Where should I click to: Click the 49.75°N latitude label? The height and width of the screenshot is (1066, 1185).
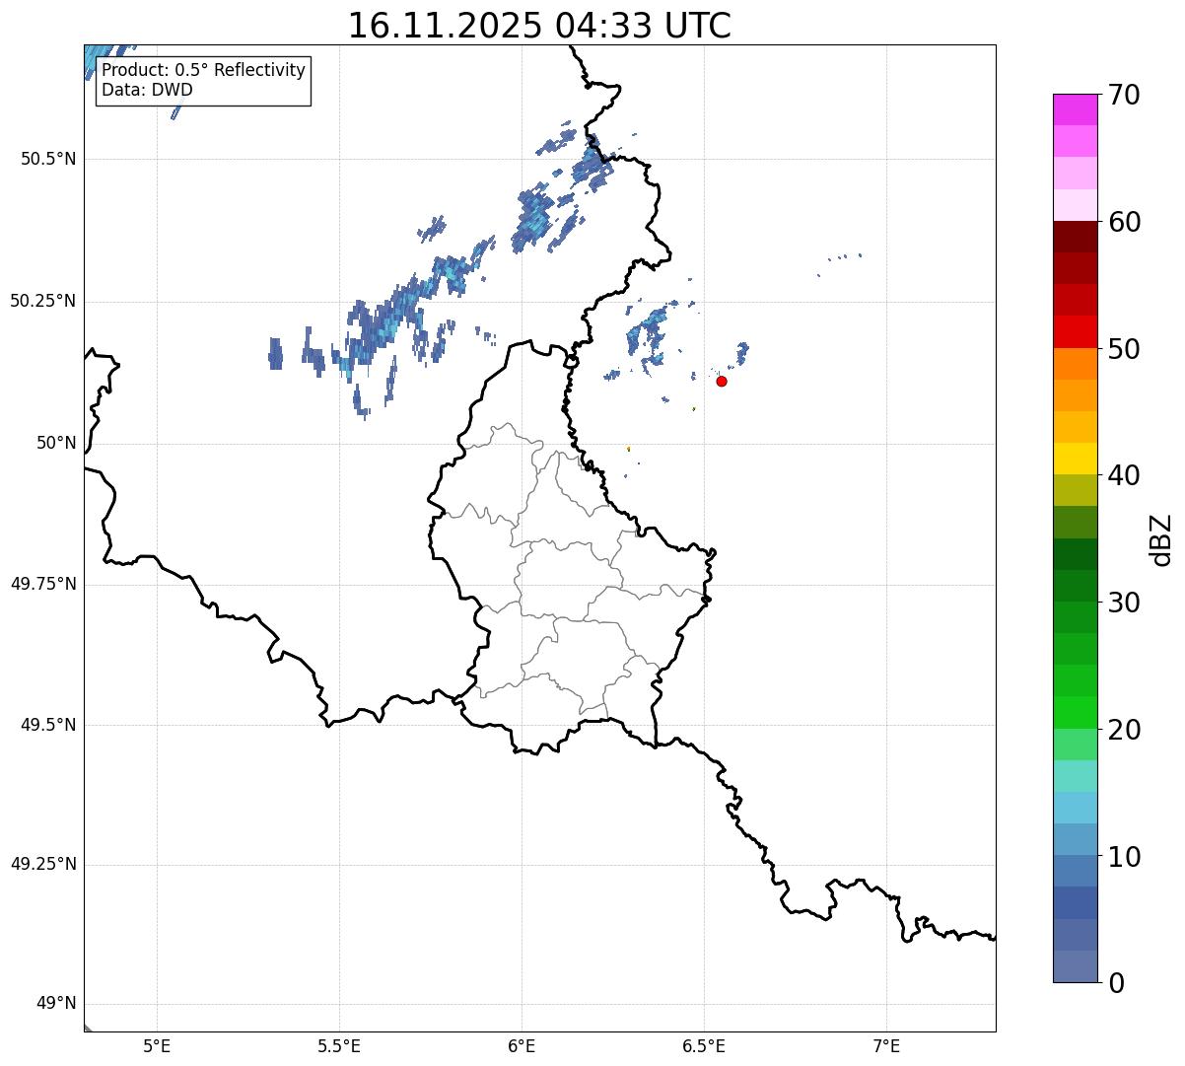click(42, 584)
